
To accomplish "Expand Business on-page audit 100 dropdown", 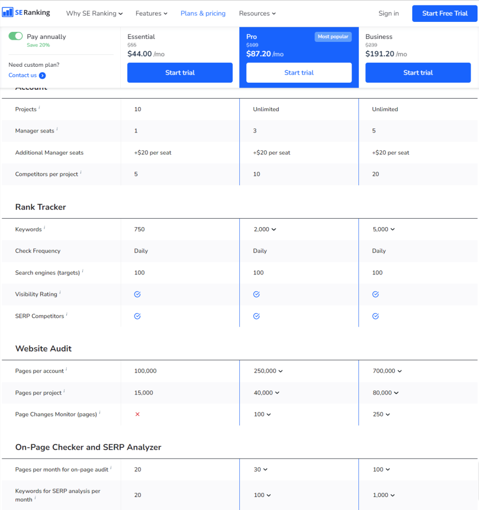I will (x=381, y=469).
